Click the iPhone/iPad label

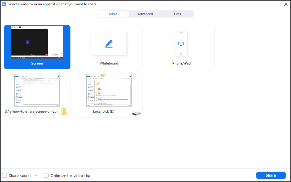pos(181,63)
